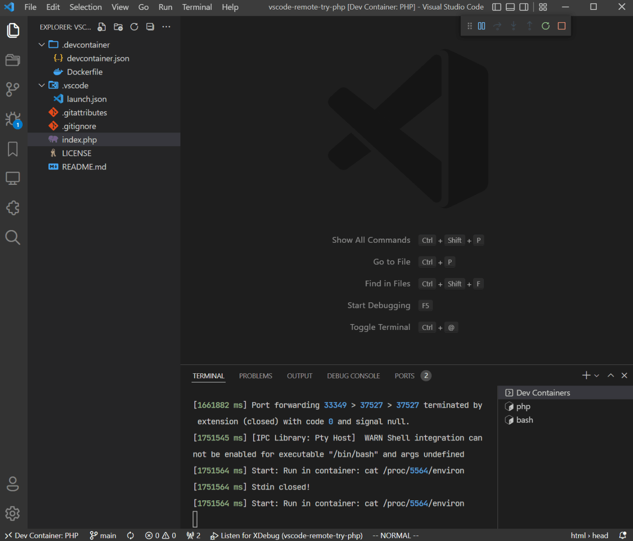
Task: Create a new file in Explorer
Action: tap(102, 27)
